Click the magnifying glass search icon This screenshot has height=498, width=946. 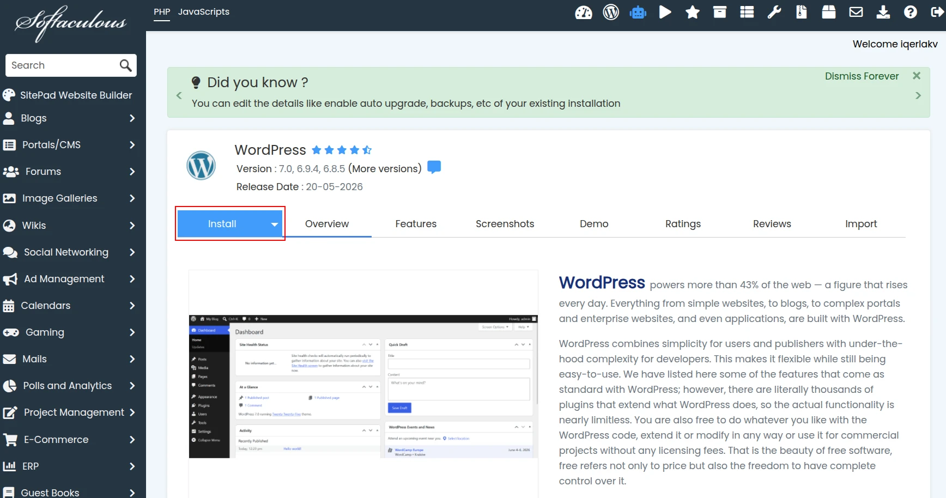pyautogui.click(x=125, y=65)
